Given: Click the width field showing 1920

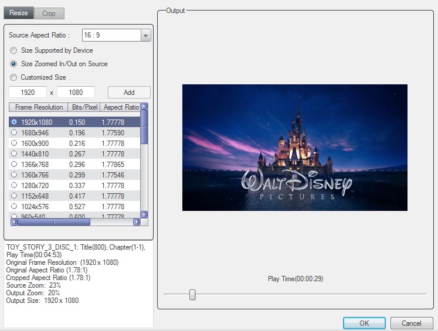Looking at the screenshot, I should pos(28,93).
